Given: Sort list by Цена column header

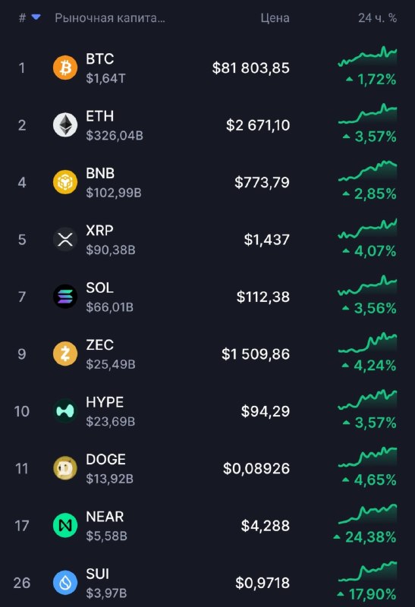Looking at the screenshot, I should (275, 17).
